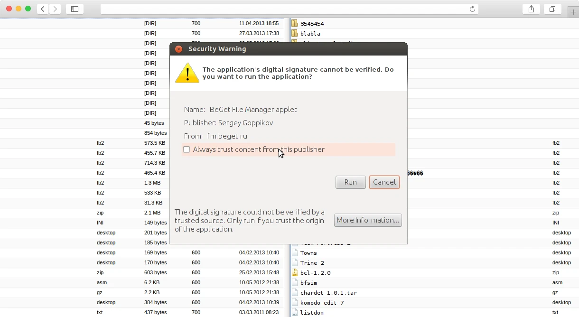The width and height of the screenshot is (579, 317).
Task: Select the chardet-1.0.1.tar file icon
Action: point(295,292)
